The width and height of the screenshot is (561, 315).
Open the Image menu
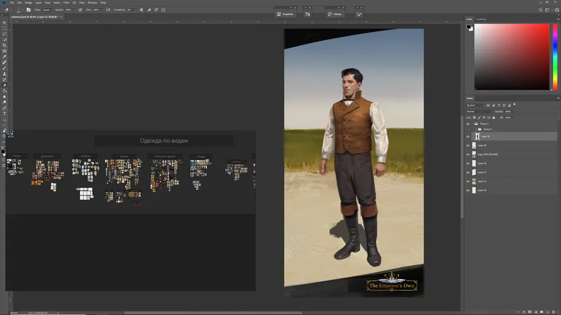[28, 2]
